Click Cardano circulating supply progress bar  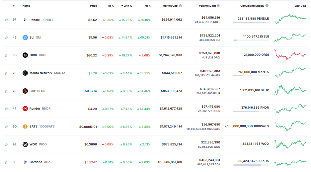(x=251, y=165)
